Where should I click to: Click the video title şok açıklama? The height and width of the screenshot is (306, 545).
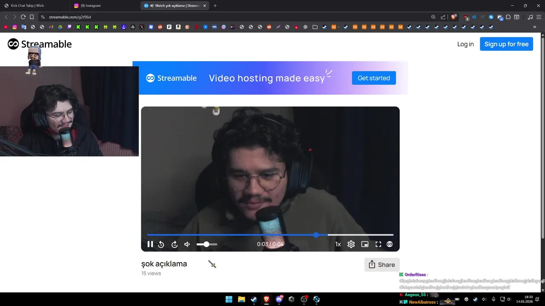164,264
